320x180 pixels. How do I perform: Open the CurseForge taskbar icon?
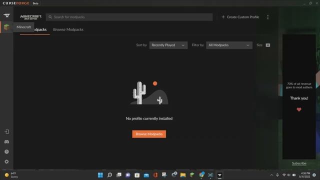coord(219,175)
